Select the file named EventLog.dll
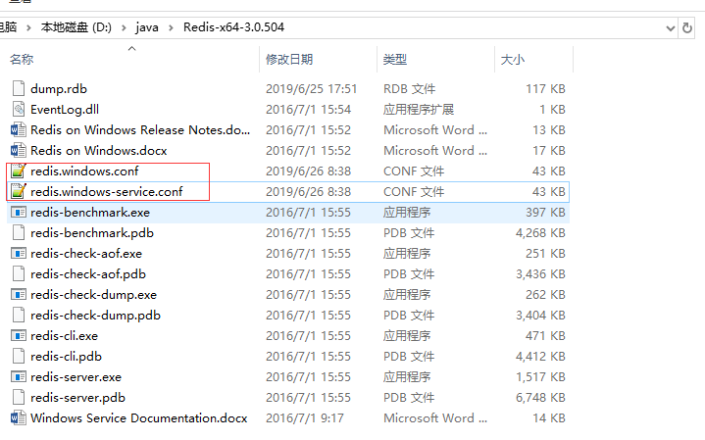705x440 pixels. (x=65, y=109)
